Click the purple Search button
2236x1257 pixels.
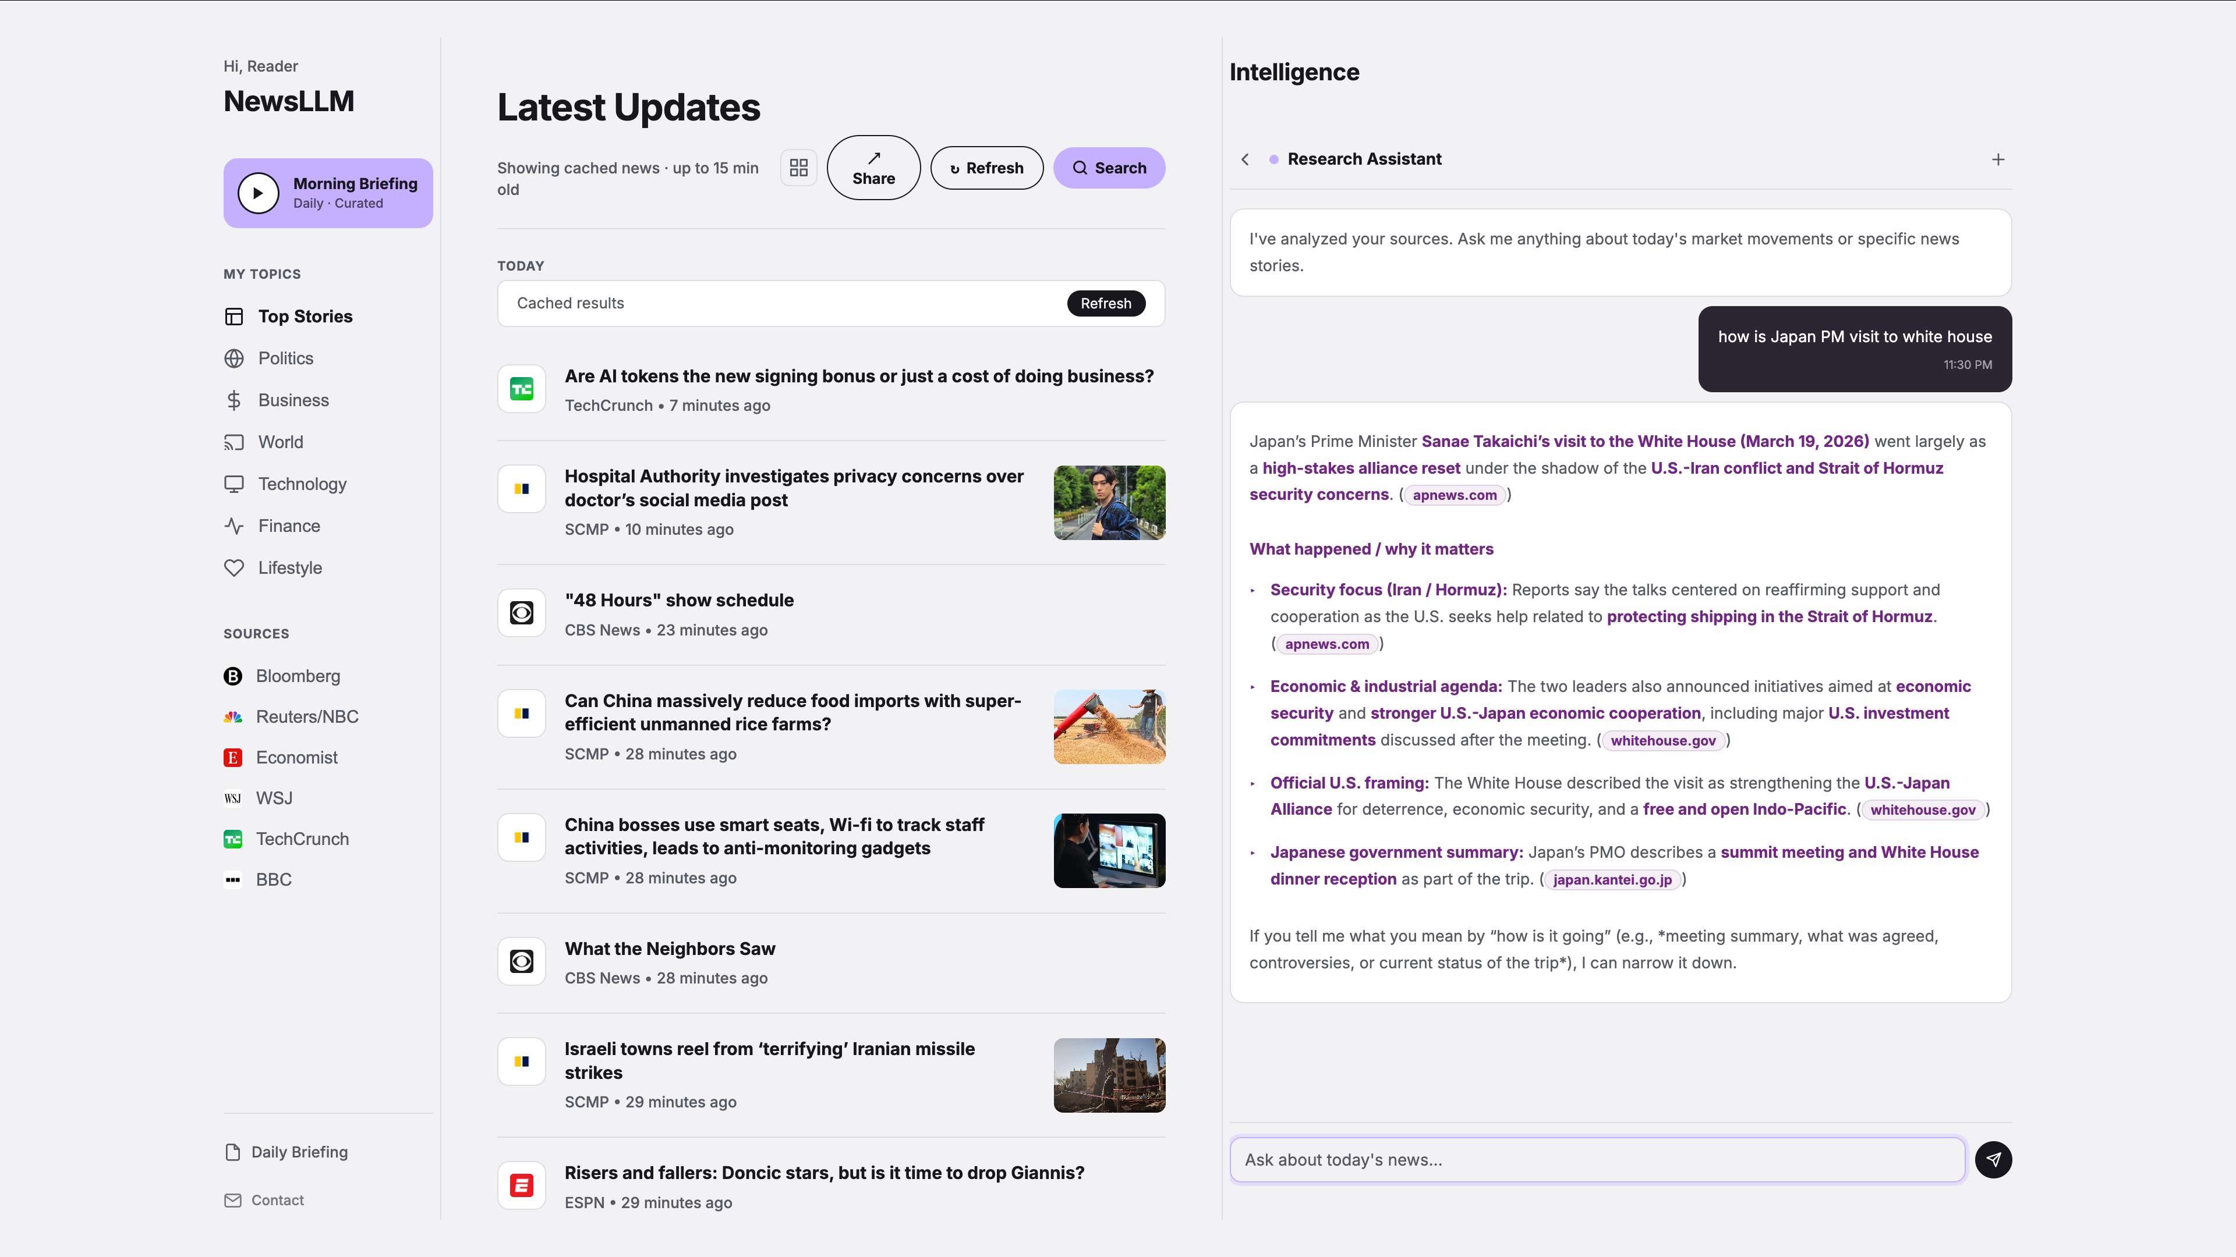pos(1109,168)
